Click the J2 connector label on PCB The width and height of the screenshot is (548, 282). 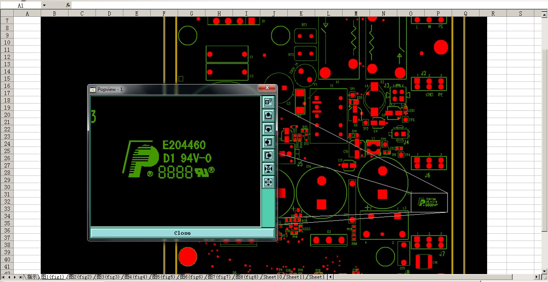pos(424,73)
